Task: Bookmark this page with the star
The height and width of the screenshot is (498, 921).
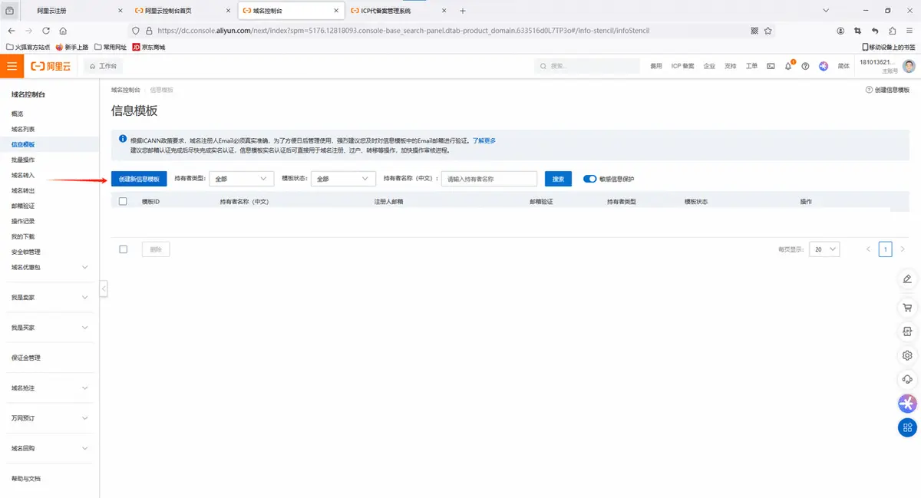Action: pyautogui.click(x=768, y=31)
